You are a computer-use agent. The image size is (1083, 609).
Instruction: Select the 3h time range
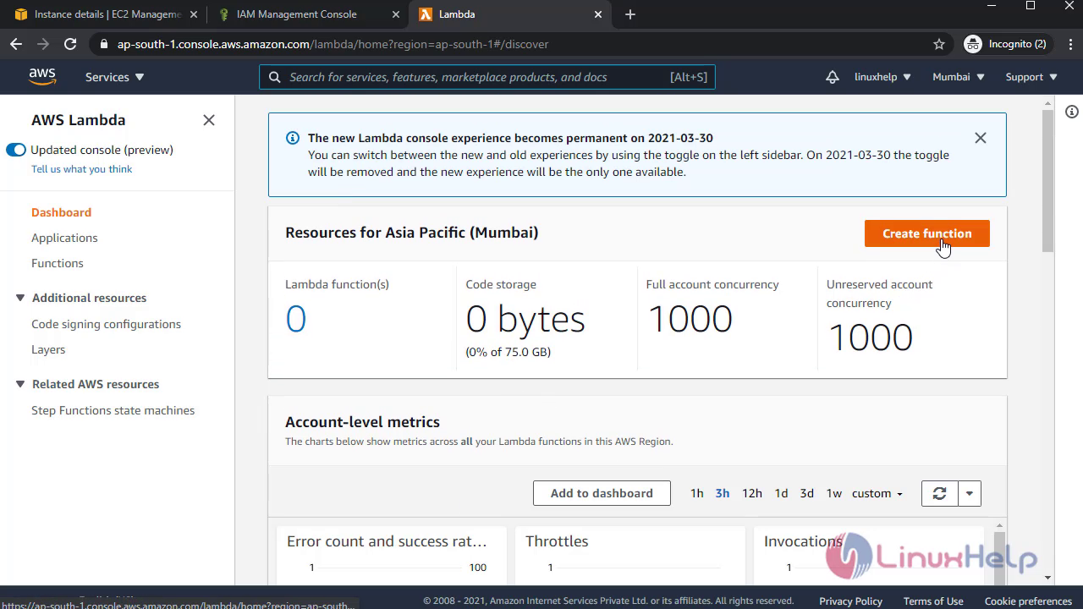[723, 493]
